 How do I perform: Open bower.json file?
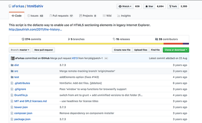pyautogui.click(x=21, y=107)
